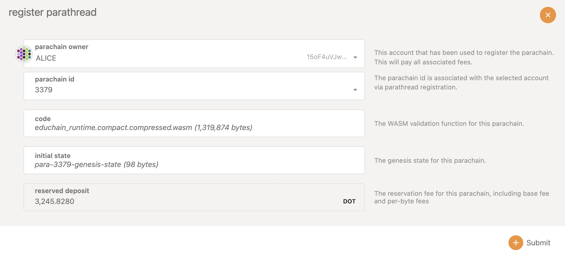The image size is (565, 258).
Task: Click the register parathread title
Action: [53, 12]
